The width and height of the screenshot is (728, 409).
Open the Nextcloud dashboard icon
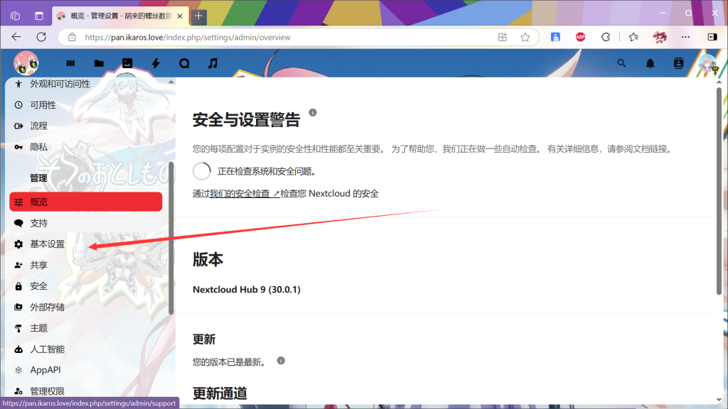pyautogui.click(x=70, y=63)
